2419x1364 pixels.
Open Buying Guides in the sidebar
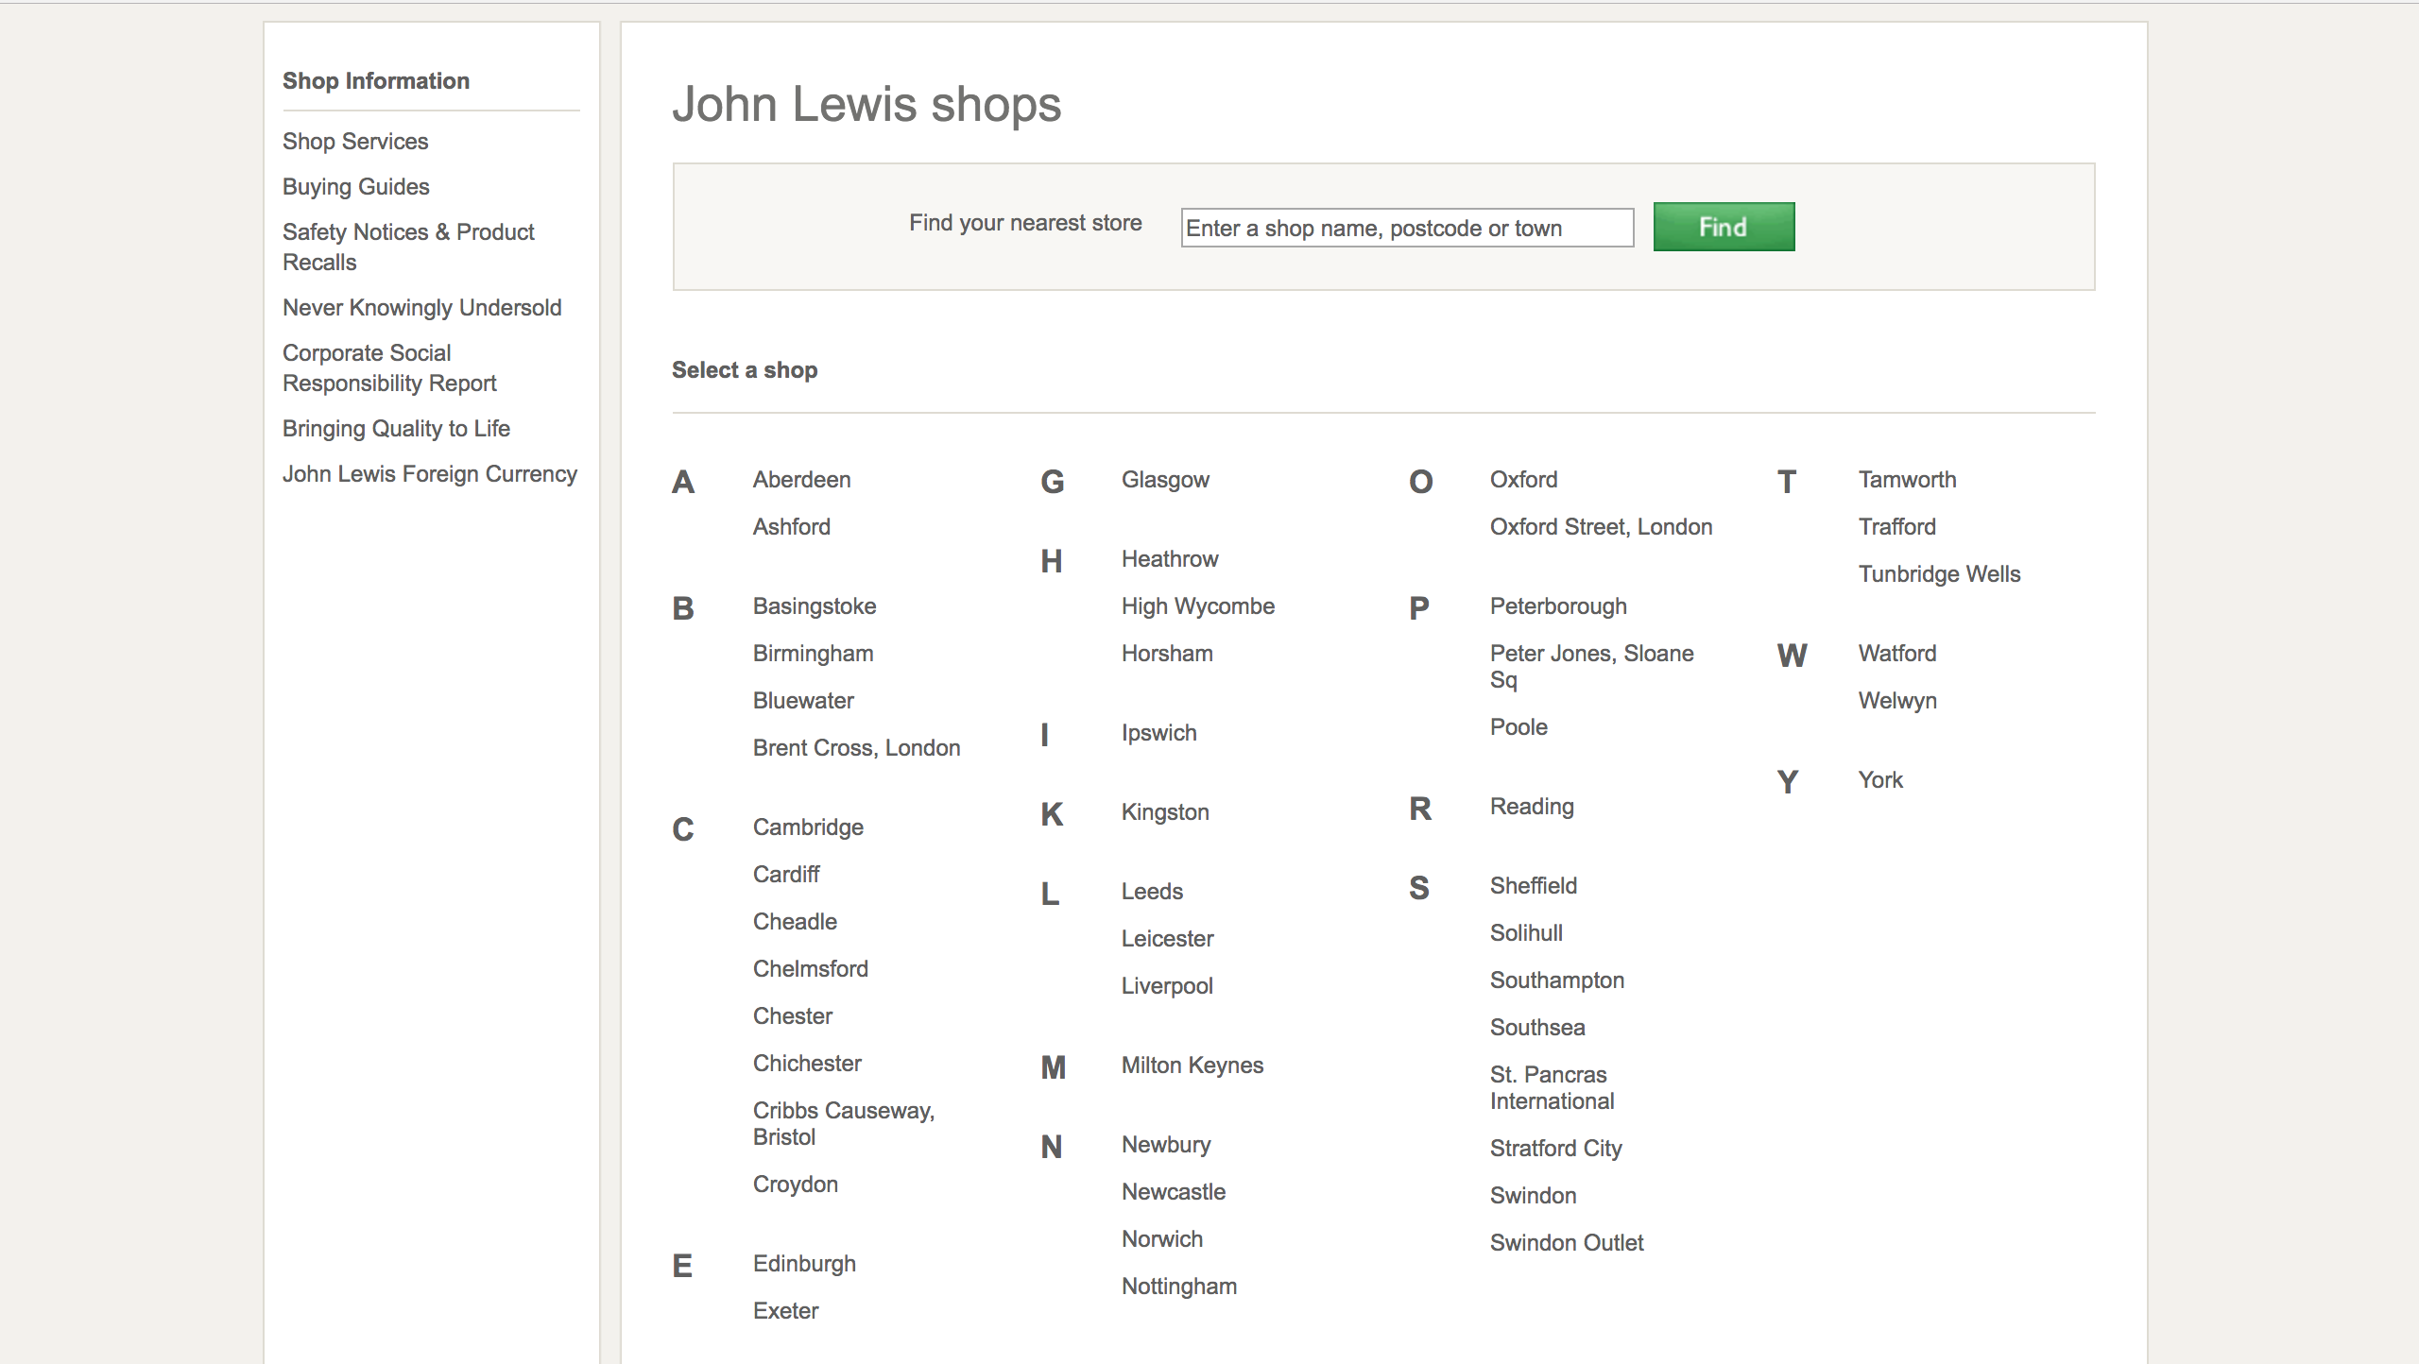(x=356, y=187)
